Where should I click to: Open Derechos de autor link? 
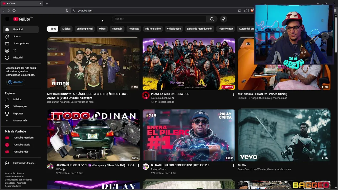pyautogui.click(x=14, y=177)
